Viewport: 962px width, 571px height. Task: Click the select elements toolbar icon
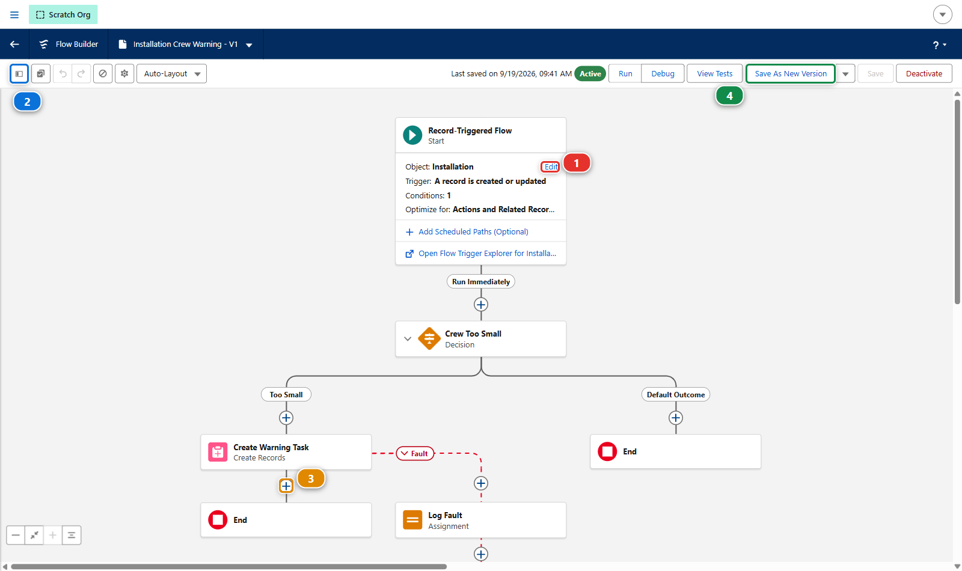coord(40,74)
